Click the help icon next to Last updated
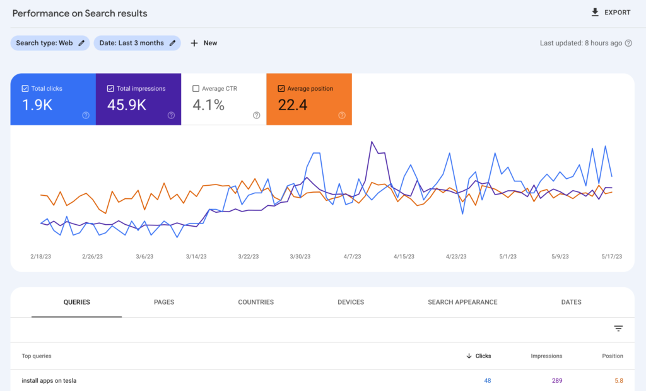646x391 pixels. coord(629,43)
